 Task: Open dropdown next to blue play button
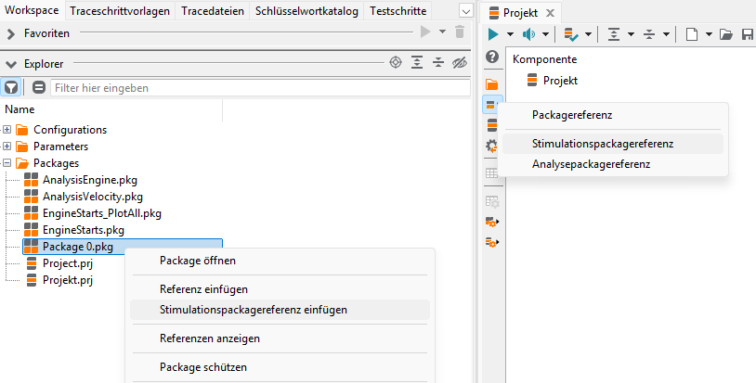pyautogui.click(x=510, y=34)
